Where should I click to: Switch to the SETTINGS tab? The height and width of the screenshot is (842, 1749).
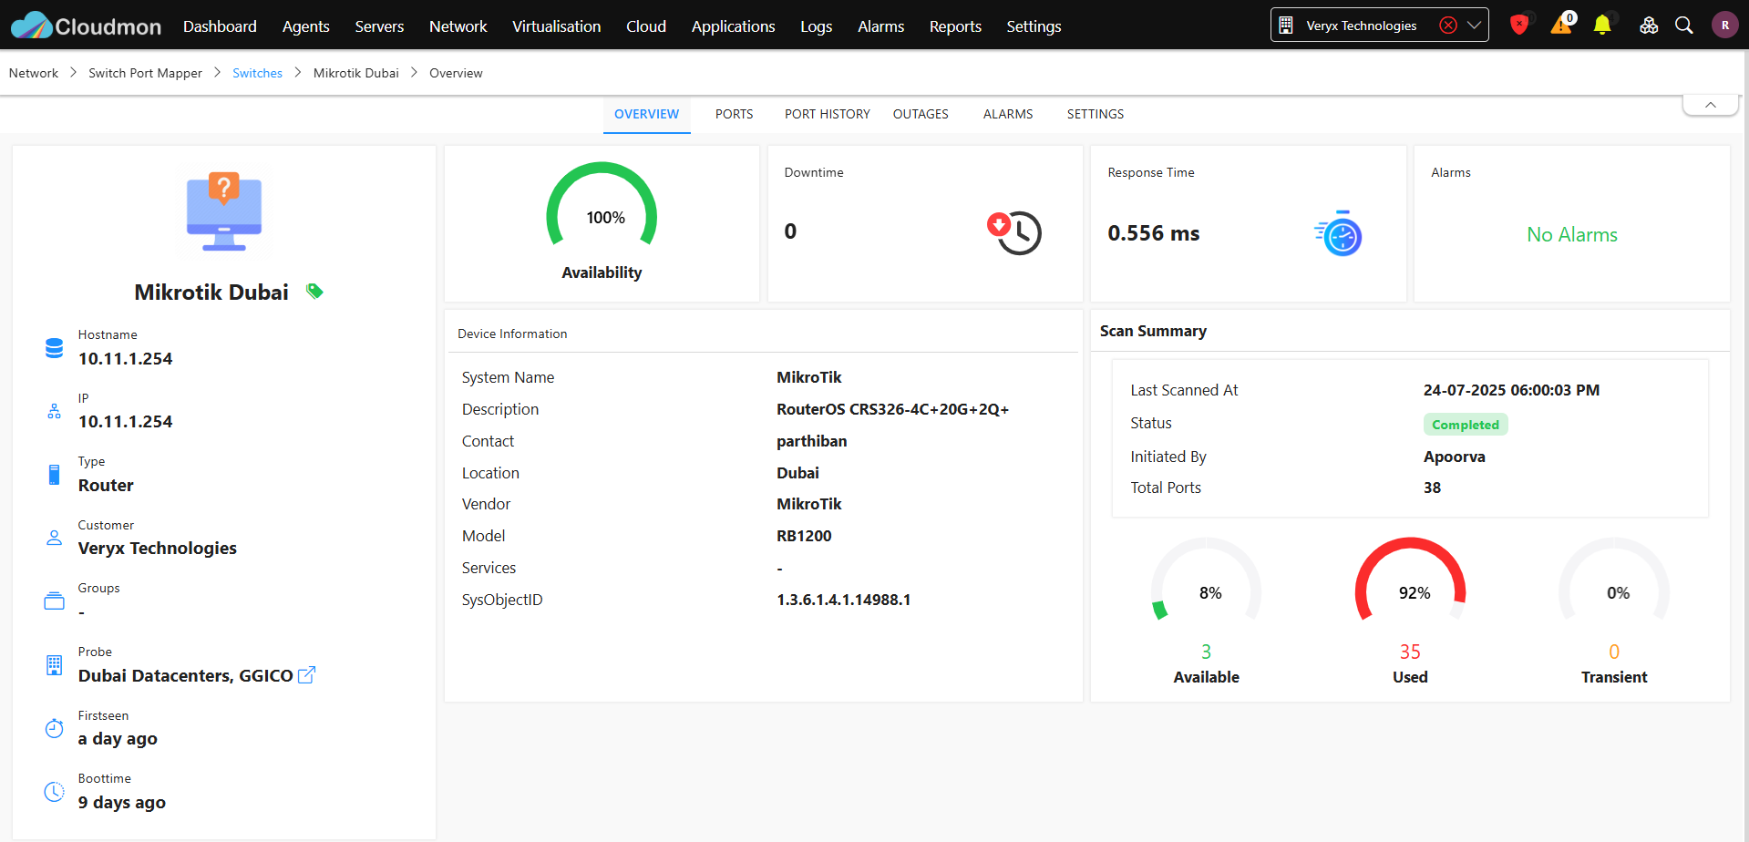point(1096,114)
